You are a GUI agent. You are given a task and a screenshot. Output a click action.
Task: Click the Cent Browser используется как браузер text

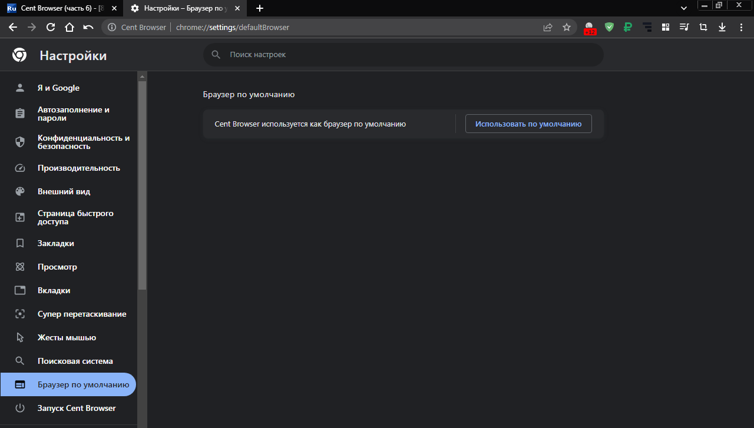[x=310, y=124]
